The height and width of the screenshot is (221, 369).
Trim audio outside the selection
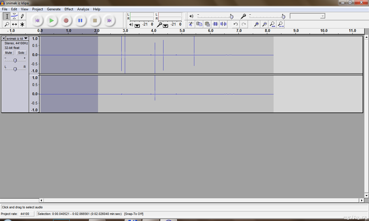(x=215, y=24)
